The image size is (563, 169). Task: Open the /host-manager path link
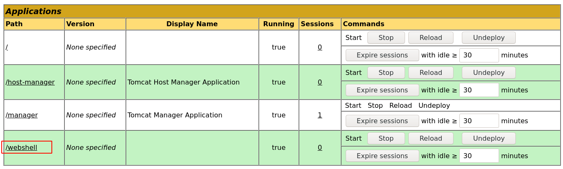tap(30, 82)
